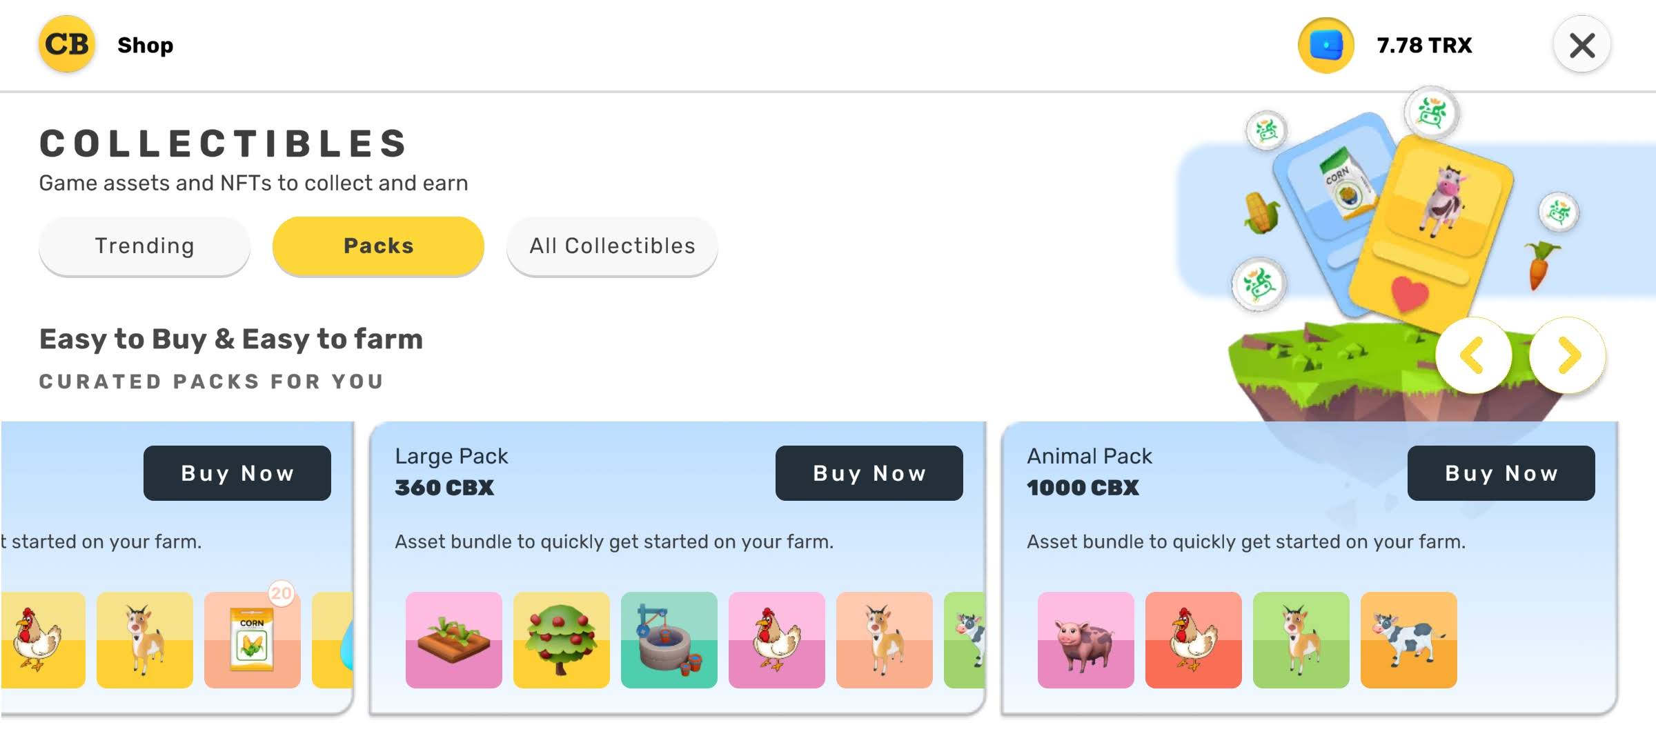The height and width of the screenshot is (745, 1656).
Task: Advance packs with right chevron arrow
Action: pyautogui.click(x=1568, y=356)
